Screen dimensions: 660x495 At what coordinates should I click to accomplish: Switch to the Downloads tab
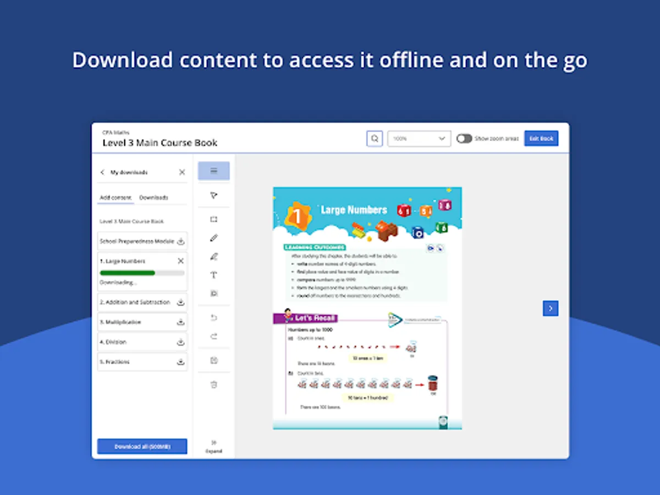[x=153, y=197]
